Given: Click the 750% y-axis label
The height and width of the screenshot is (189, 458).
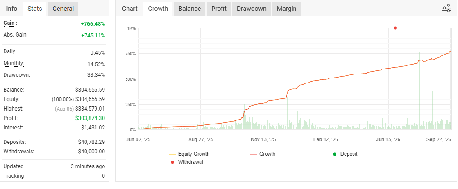Looking at the screenshot, I should tap(131, 54).
